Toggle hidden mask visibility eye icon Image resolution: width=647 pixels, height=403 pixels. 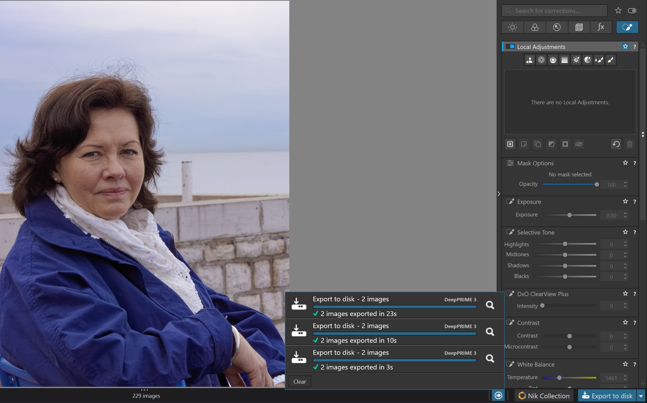(x=579, y=144)
